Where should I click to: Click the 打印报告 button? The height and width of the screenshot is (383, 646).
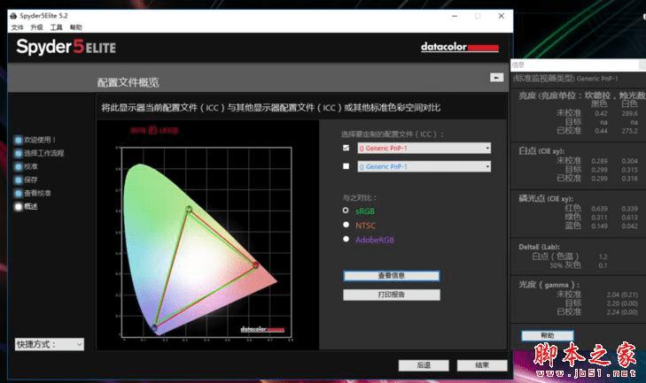(392, 295)
